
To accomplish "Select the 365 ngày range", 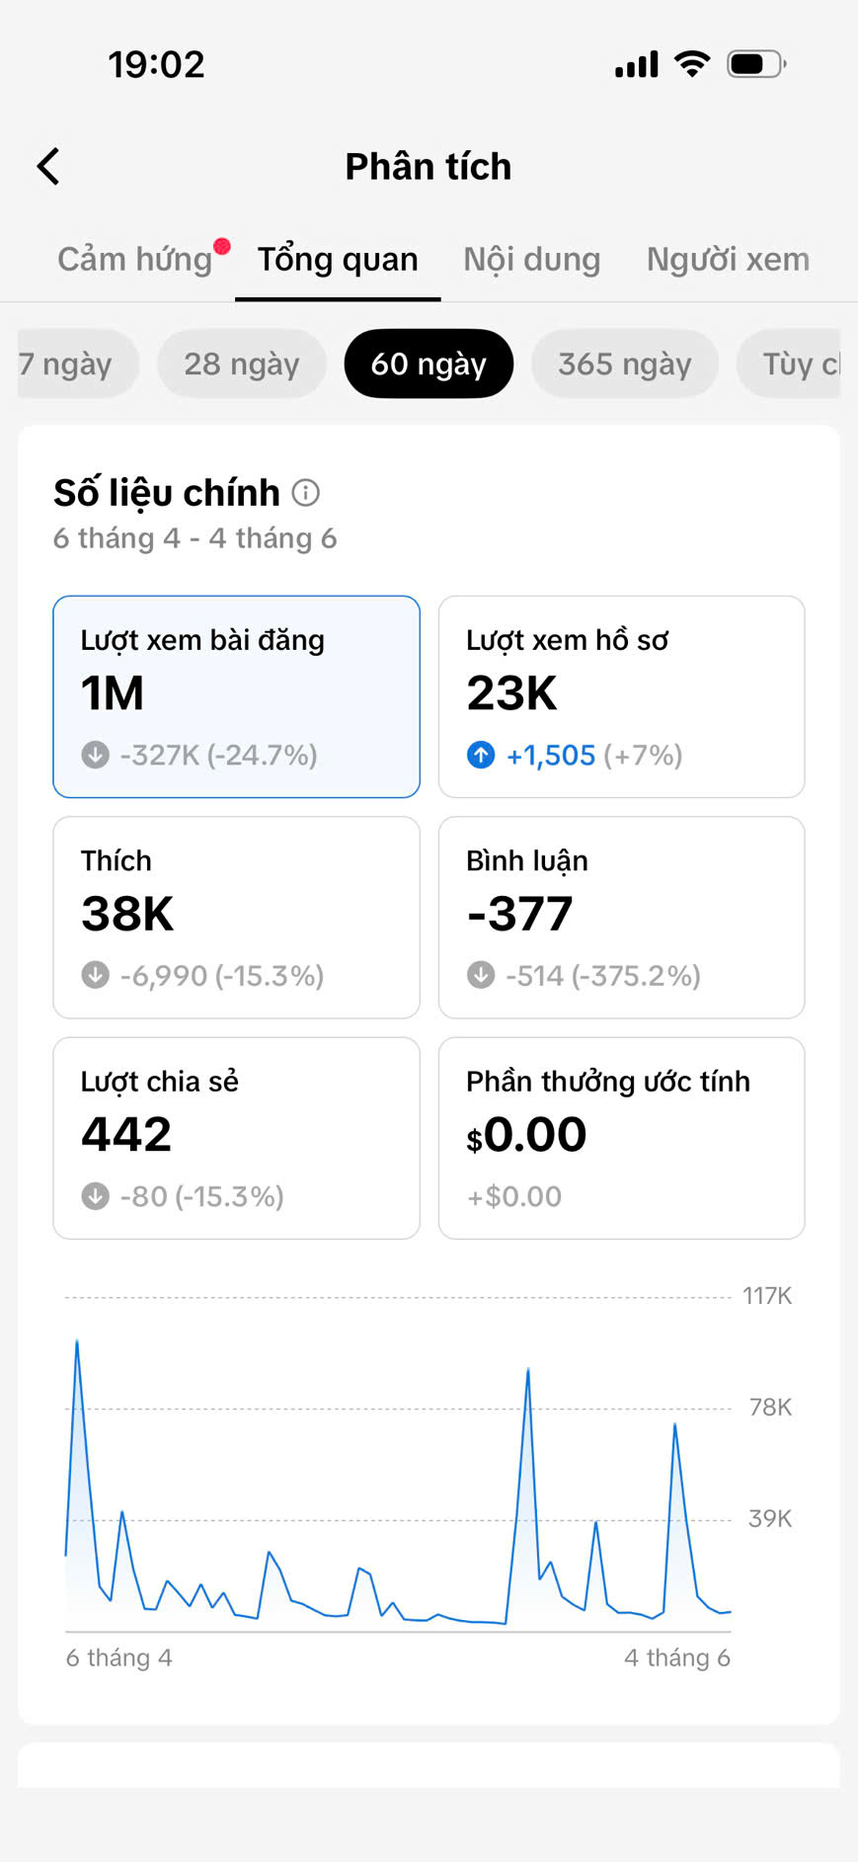I will click(625, 364).
